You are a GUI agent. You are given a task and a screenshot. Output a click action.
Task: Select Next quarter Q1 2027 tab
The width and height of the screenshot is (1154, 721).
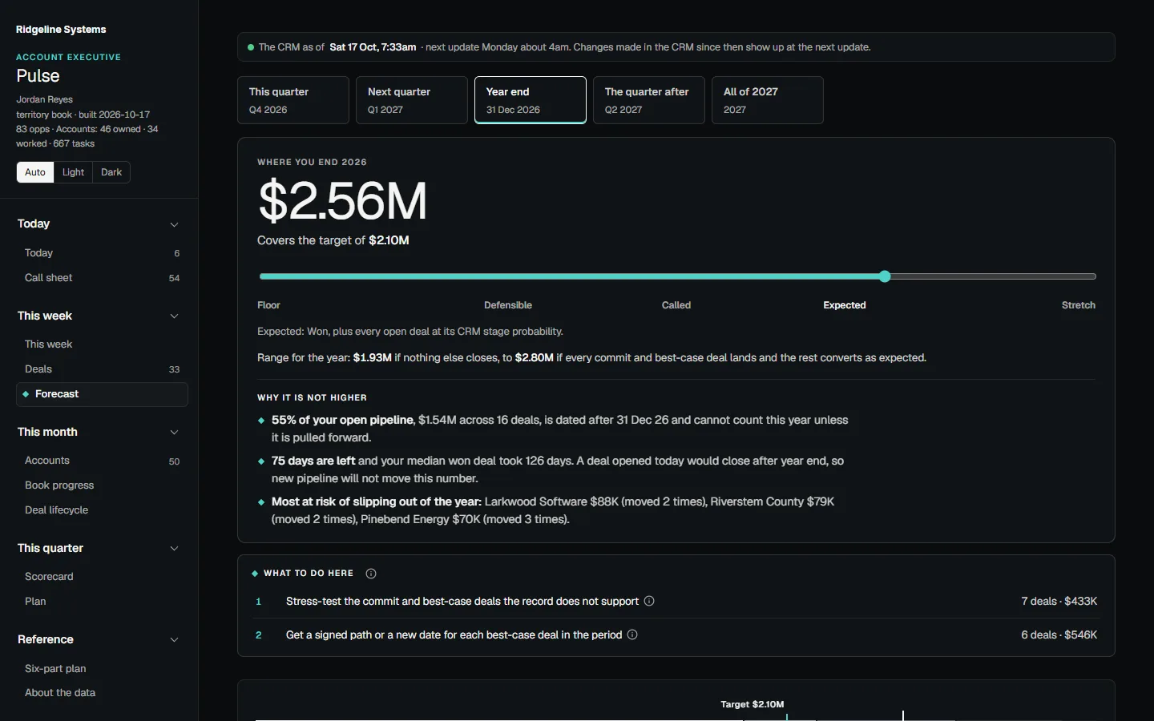[412, 100]
